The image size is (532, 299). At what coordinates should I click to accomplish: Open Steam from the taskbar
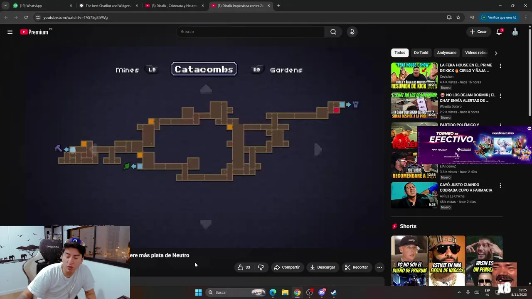(334, 292)
